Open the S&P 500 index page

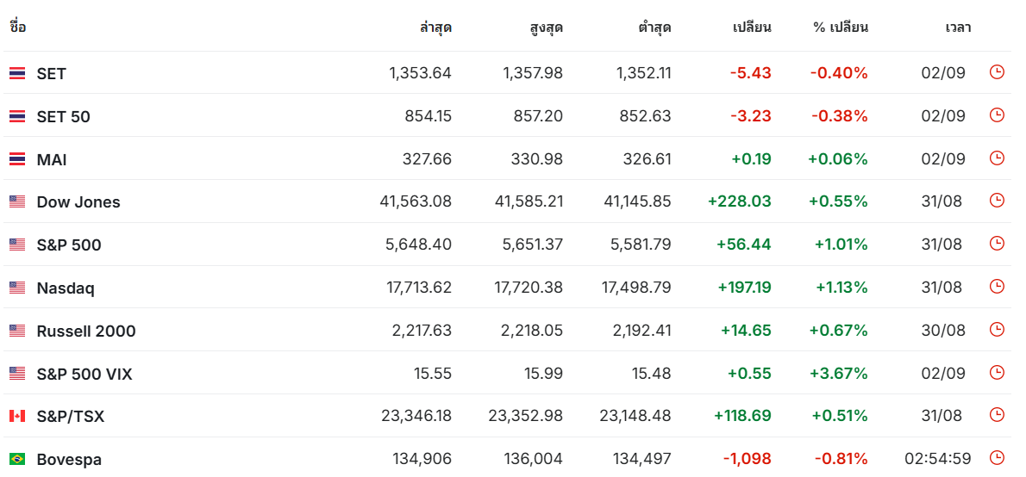[x=69, y=245]
